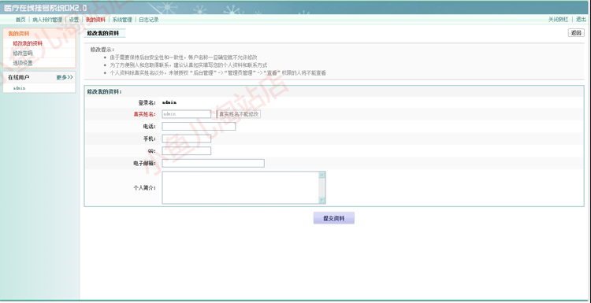Click the 真实姓名 input field
The image size is (591, 303).
[x=187, y=114]
